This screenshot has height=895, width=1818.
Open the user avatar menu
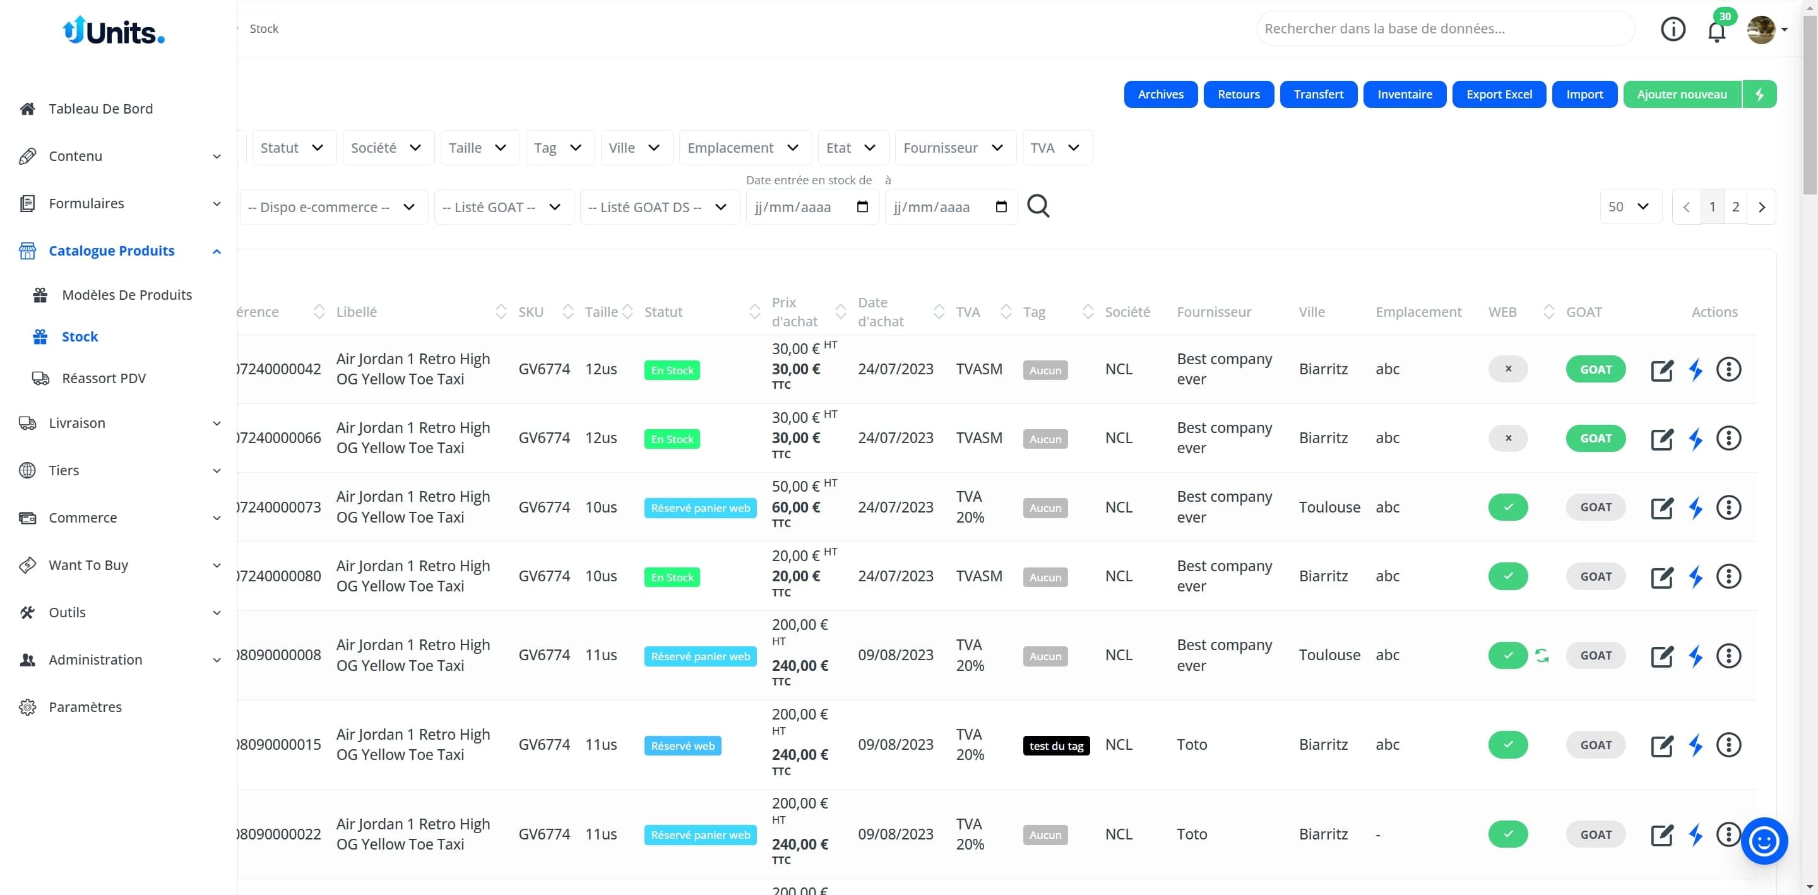click(1766, 30)
